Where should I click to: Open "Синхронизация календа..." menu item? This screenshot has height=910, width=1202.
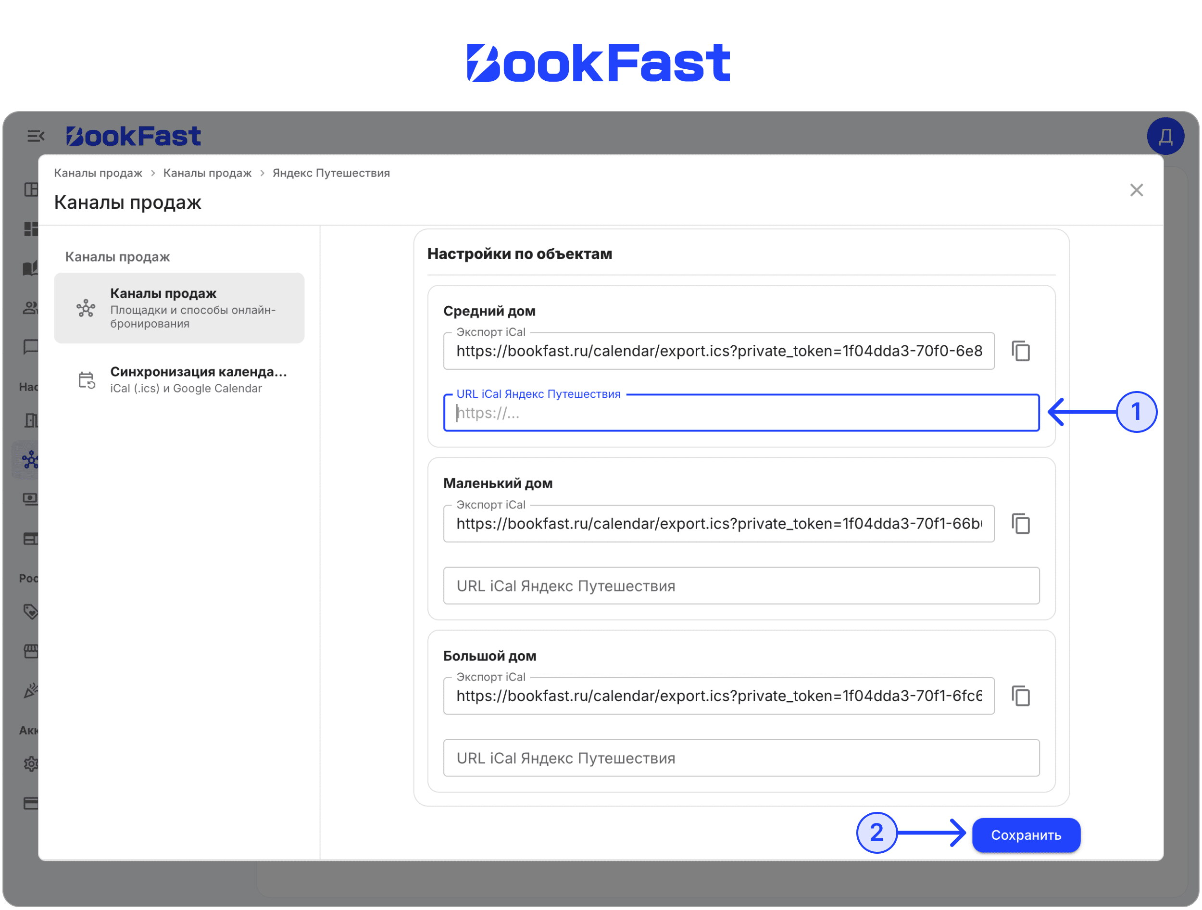pos(179,379)
